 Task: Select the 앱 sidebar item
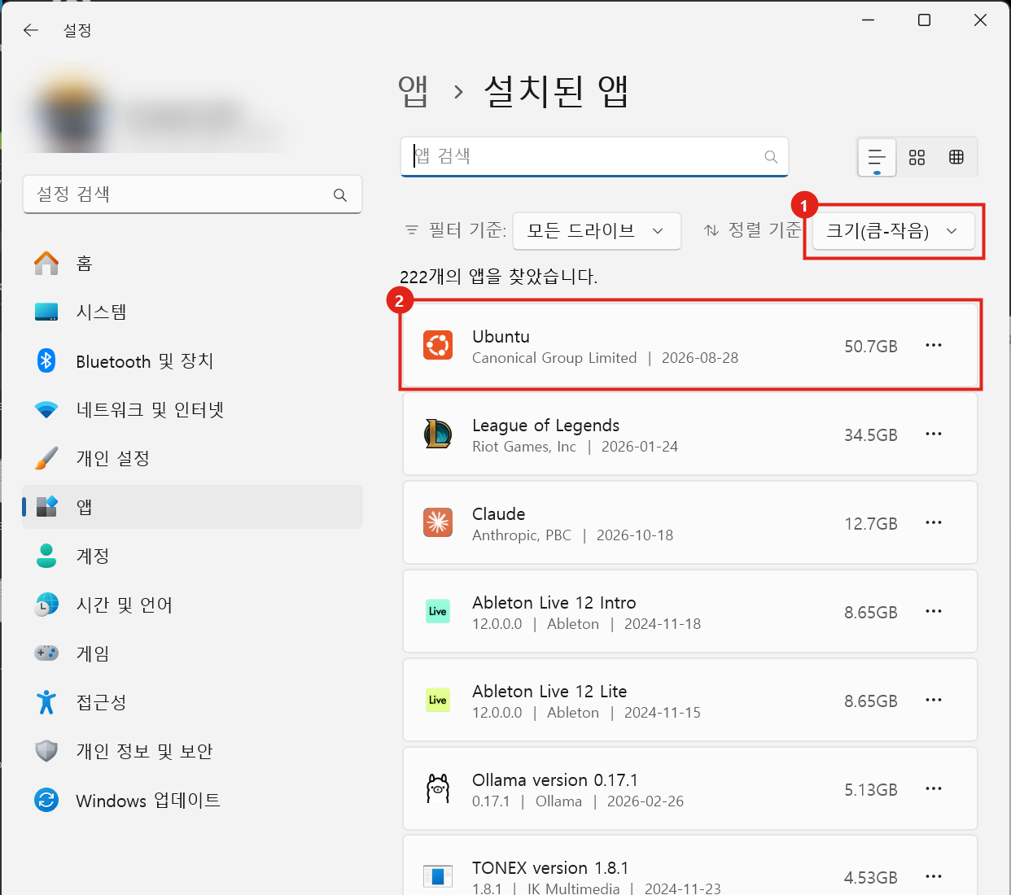click(x=193, y=507)
